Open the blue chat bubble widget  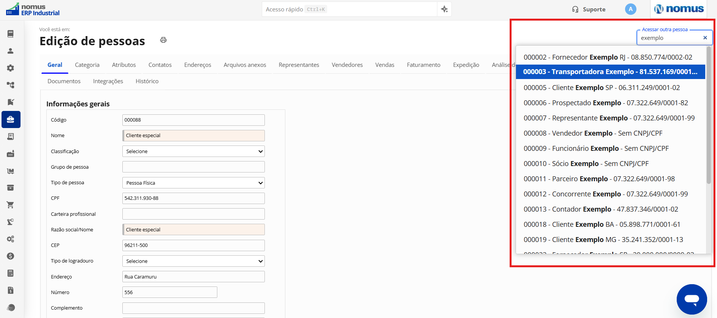[692, 299]
